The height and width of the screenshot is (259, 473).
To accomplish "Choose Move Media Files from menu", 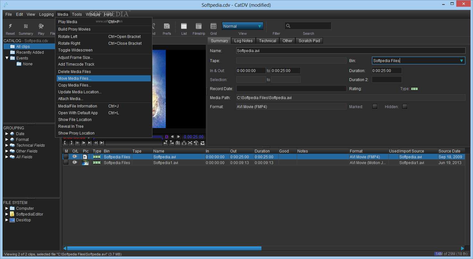I will click(x=104, y=79).
